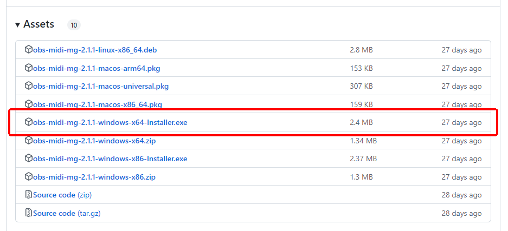Viewport: 508px width, 231px height.
Task: Click the file icon beside Source code (tar.gz)
Action: 29,213
